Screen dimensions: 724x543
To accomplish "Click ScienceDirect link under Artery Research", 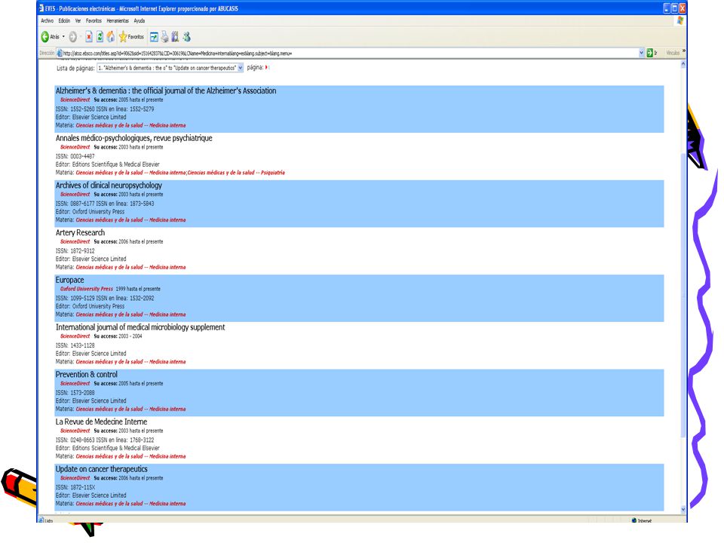I will [75, 241].
